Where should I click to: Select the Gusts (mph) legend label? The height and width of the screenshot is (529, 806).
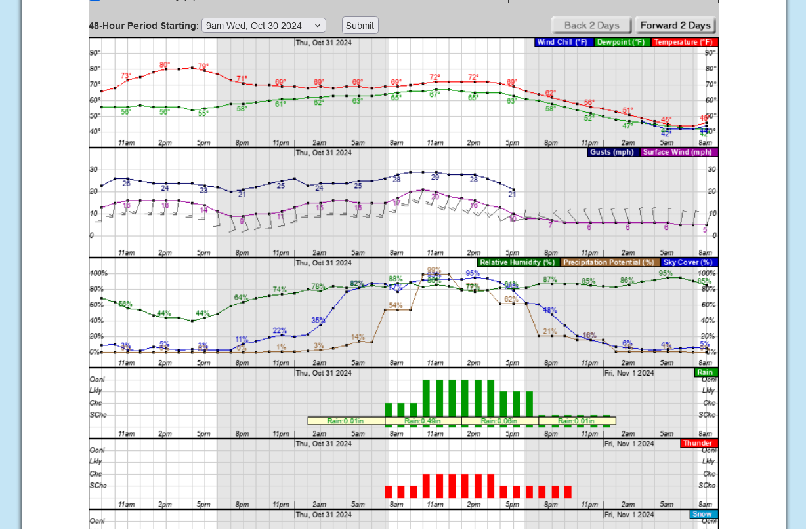pos(614,153)
